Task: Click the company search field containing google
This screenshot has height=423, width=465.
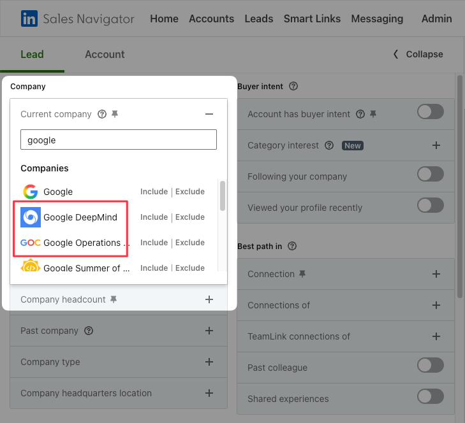Action: coord(119,140)
